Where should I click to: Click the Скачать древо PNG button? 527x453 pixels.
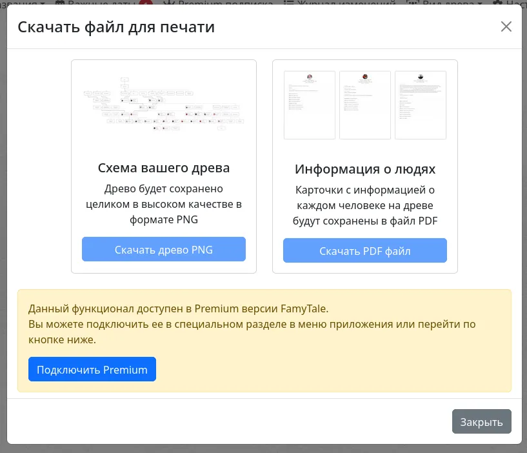163,249
